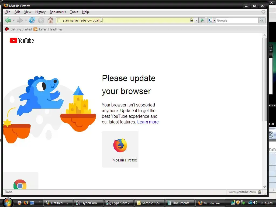The height and width of the screenshot is (207, 276).
Task: Follow the Learn more link
Action: click(x=148, y=122)
